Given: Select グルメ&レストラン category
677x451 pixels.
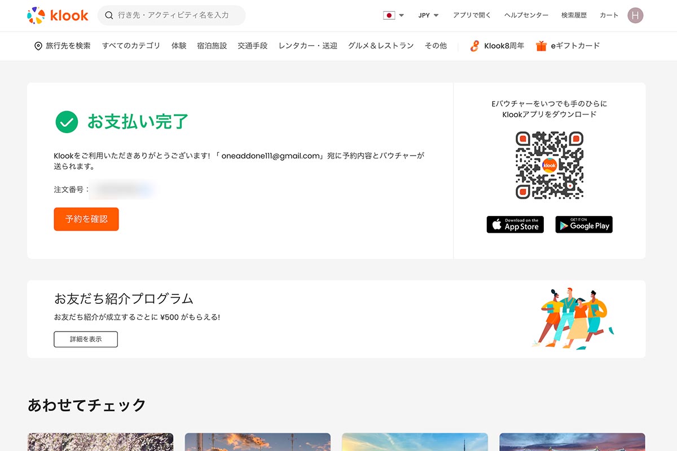Looking at the screenshot, I should click(x=381, y=46).
